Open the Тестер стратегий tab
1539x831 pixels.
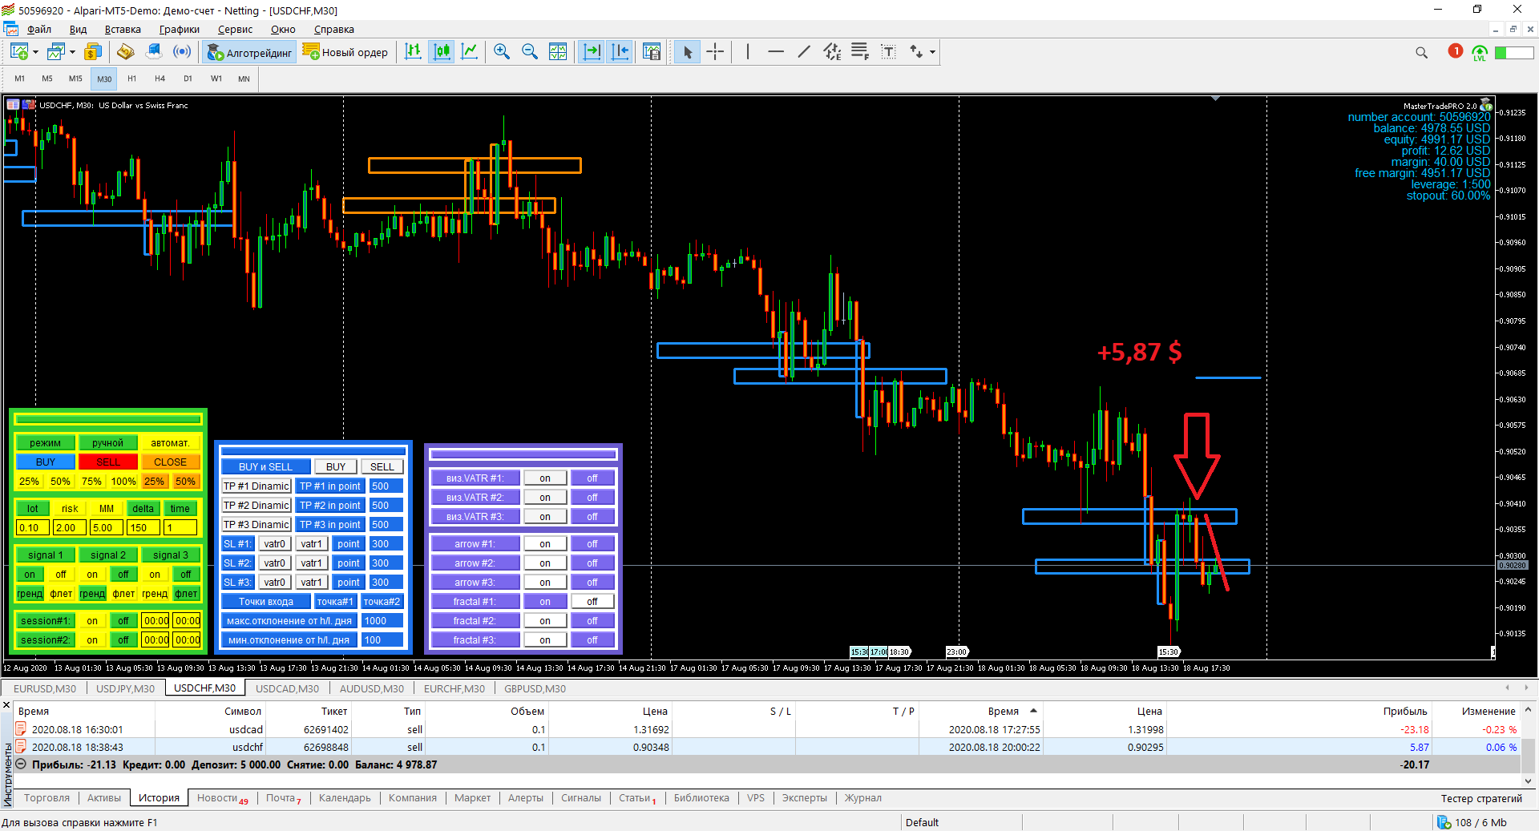1481,798
